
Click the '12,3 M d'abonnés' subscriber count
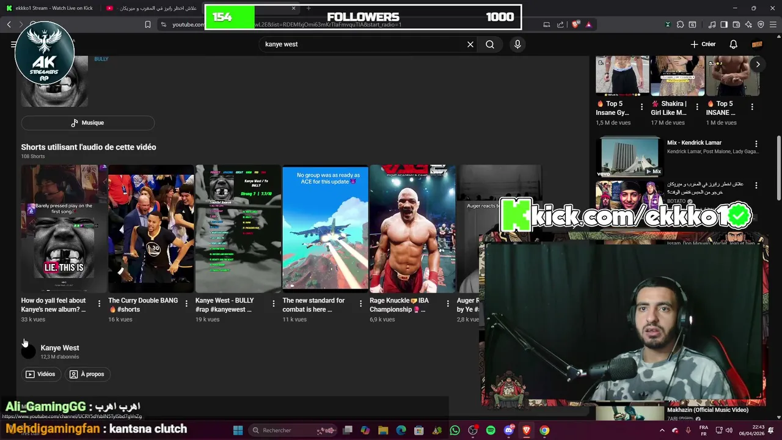pyautogui.click(x=60, y=357)
